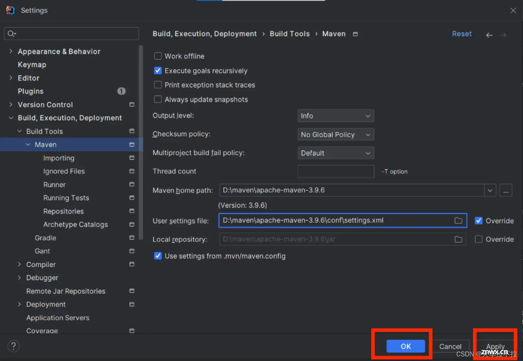Select Keymap in settings tree

32,65
